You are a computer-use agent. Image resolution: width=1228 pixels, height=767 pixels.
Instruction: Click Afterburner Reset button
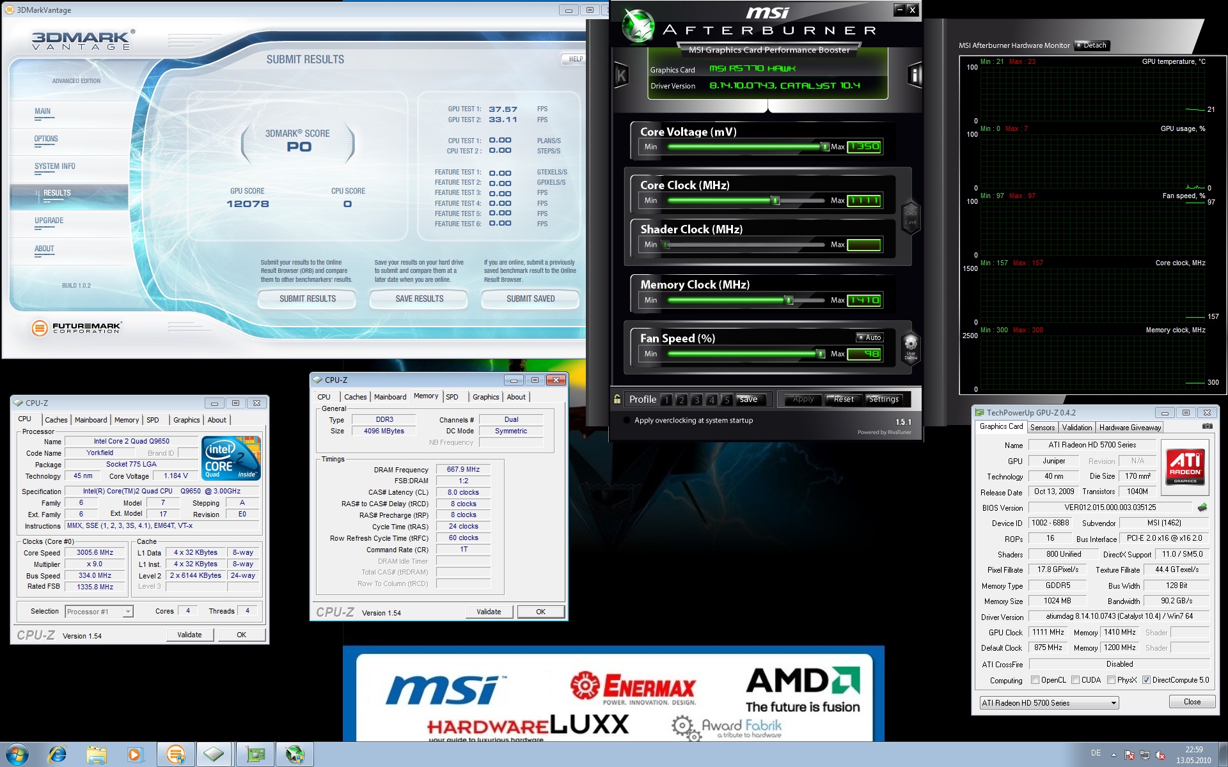(844, 399)
